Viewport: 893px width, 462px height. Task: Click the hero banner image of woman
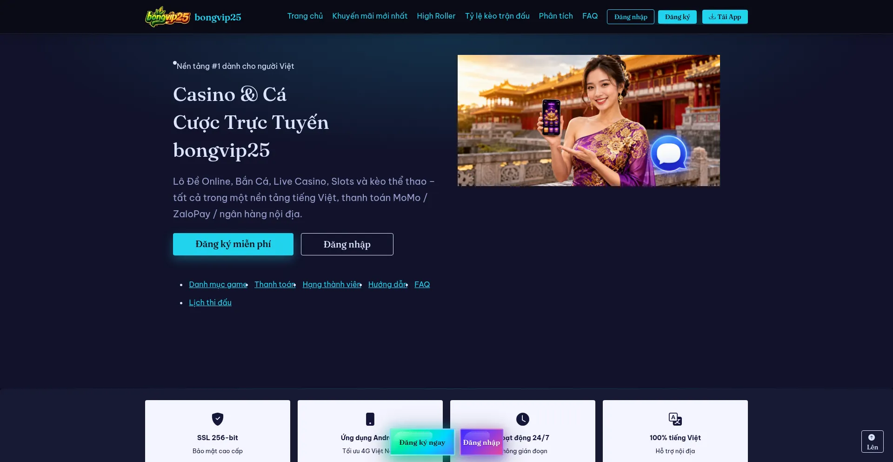pyautogui.click(x=588, y=121)
